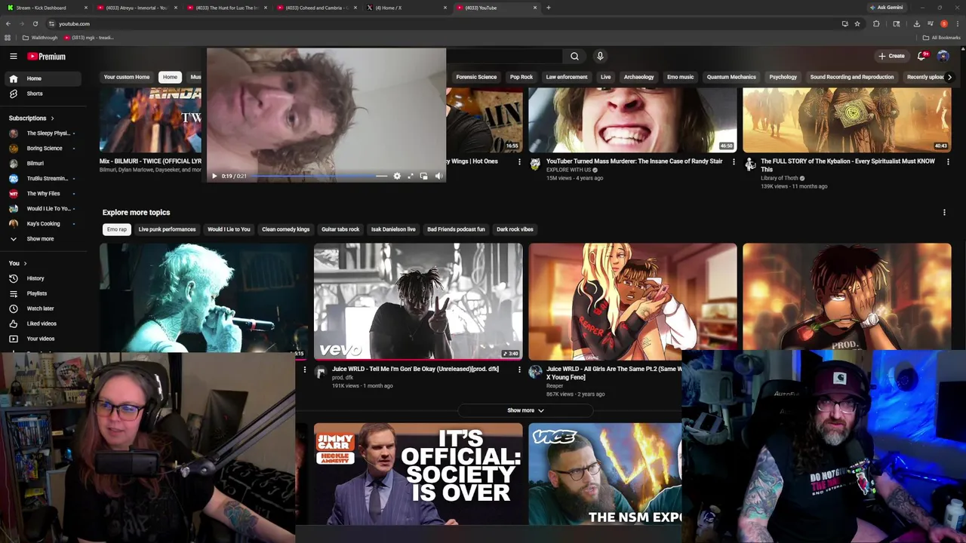Open The Why Files subscription channel
This screenshot has width=966, height=543.
pyautogui.click(x=44, y=194)
